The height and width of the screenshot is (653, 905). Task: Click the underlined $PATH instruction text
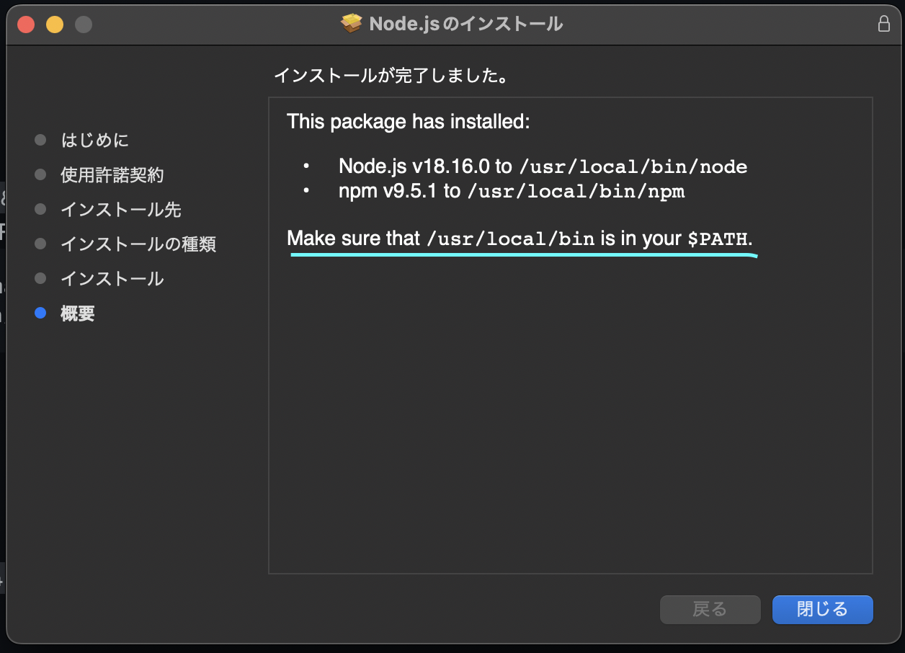tap(520, 238)
